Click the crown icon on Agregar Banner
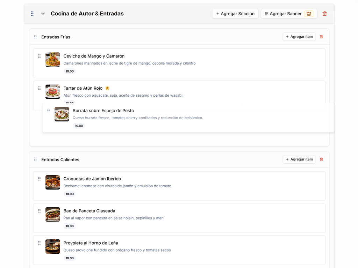Image resolution: width=358 pixels, height=268 pixels. pos(308,14)
